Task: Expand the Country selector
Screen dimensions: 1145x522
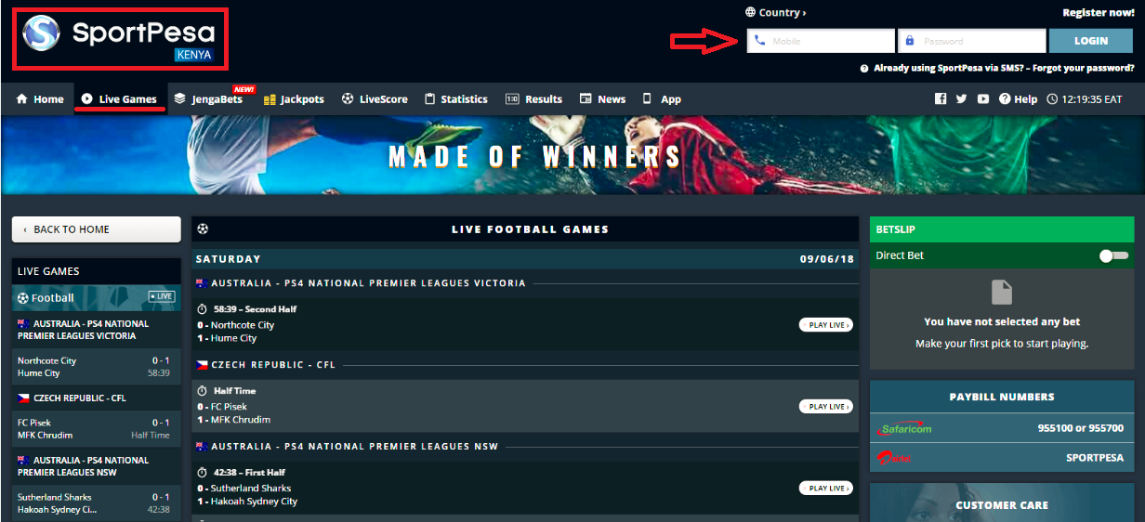Action: point(776,13)
